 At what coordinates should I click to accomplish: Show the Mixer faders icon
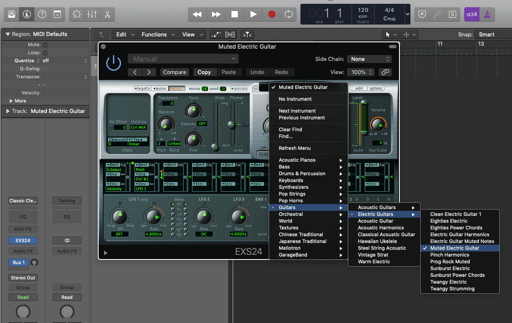pos(92,14)
